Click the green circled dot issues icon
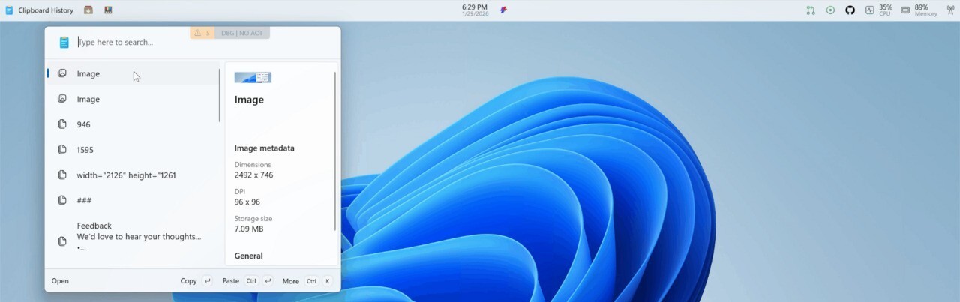Screen dimensions: 960x302 pyautogui.click(x=830, y=10)
